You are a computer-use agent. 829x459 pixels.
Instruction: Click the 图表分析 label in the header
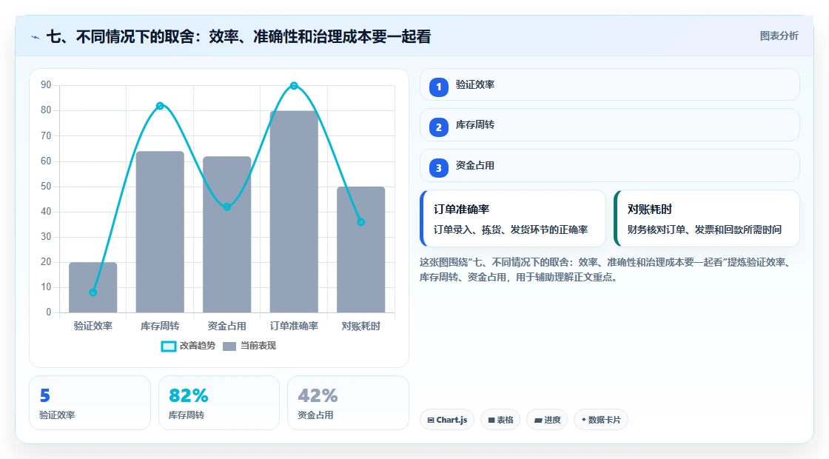779,36
